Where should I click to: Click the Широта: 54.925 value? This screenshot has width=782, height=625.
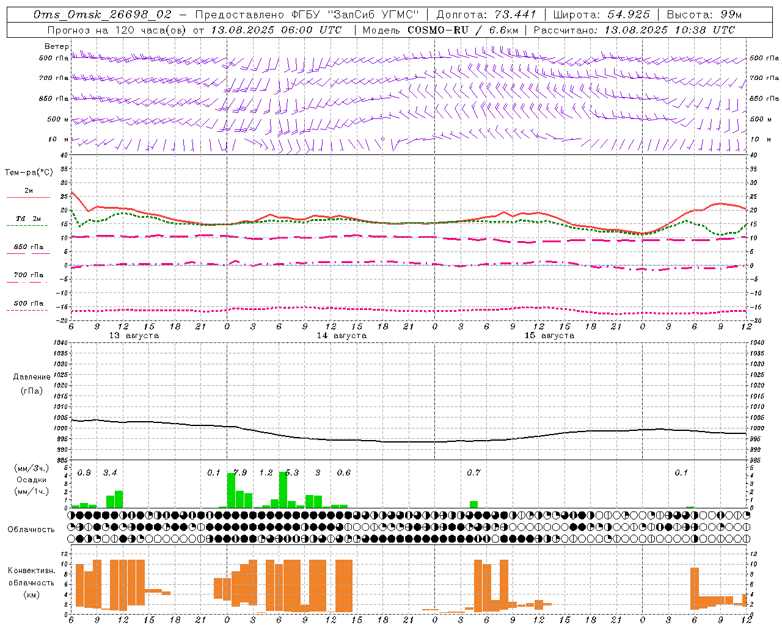tap(601, 15)
